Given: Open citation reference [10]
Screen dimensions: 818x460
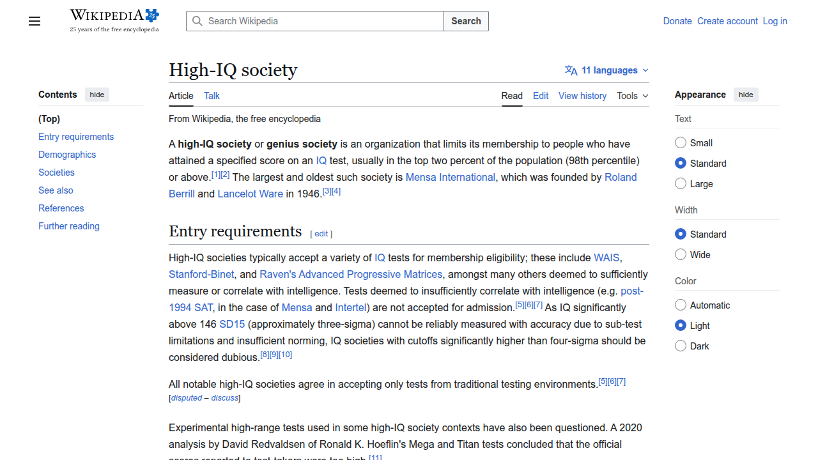Looking at the screenshot, I should coord(286,355).
